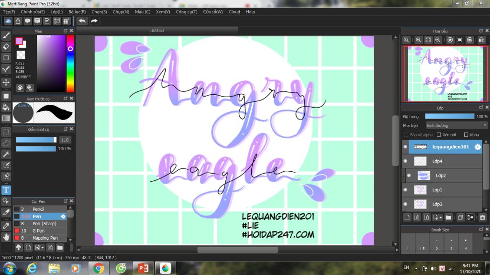Screen dimensions: 490x275
Task: Zoom in on the navigator
Action: coord(418,40)
